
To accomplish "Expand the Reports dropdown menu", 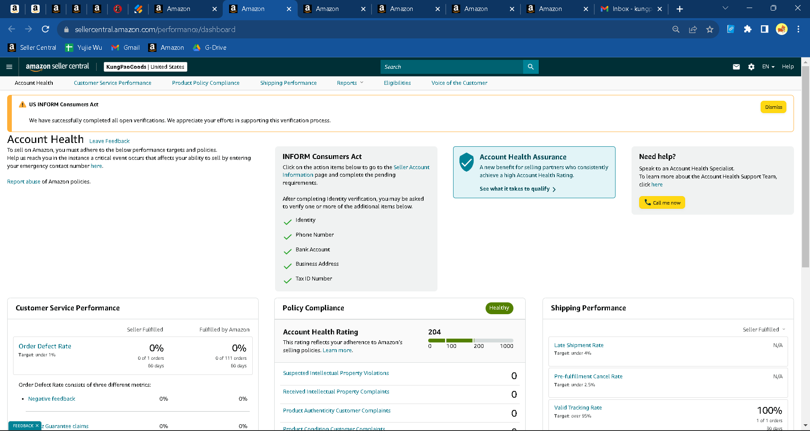I will tap(350, 83).
